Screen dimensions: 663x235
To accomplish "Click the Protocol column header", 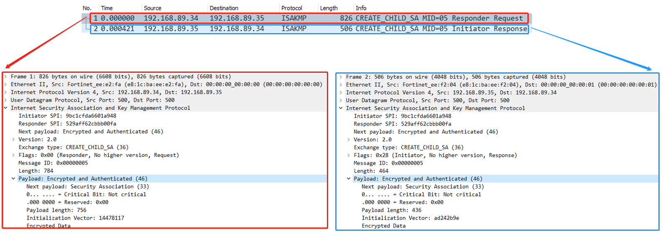I will click(292, 8).
